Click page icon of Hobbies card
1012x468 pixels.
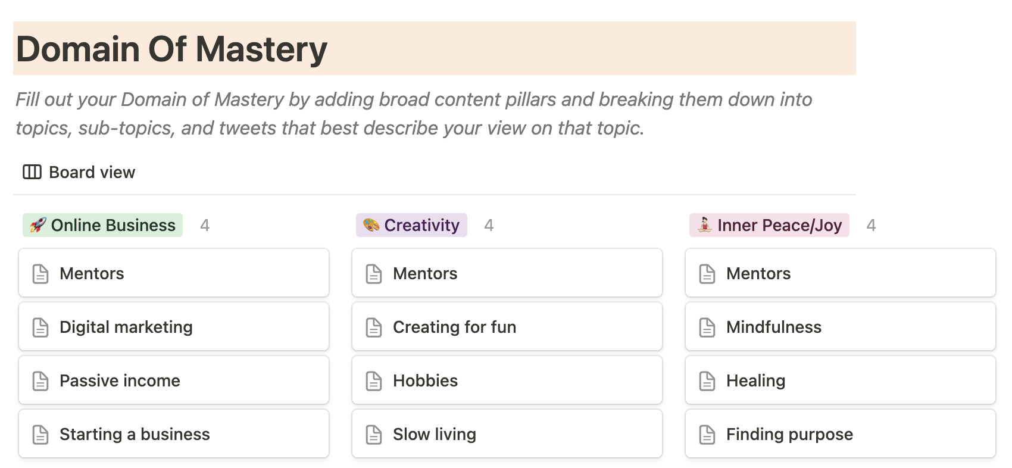[x=374, y=380]
